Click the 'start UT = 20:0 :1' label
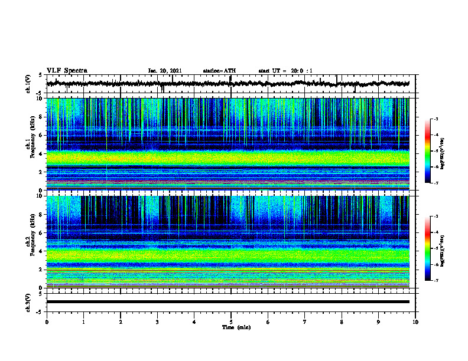The height and width of the screenshot is (361, 468). (x=285, y=71)
